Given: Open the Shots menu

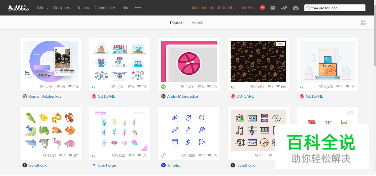Looking at the screenshot, I should [x=42, y=8].
